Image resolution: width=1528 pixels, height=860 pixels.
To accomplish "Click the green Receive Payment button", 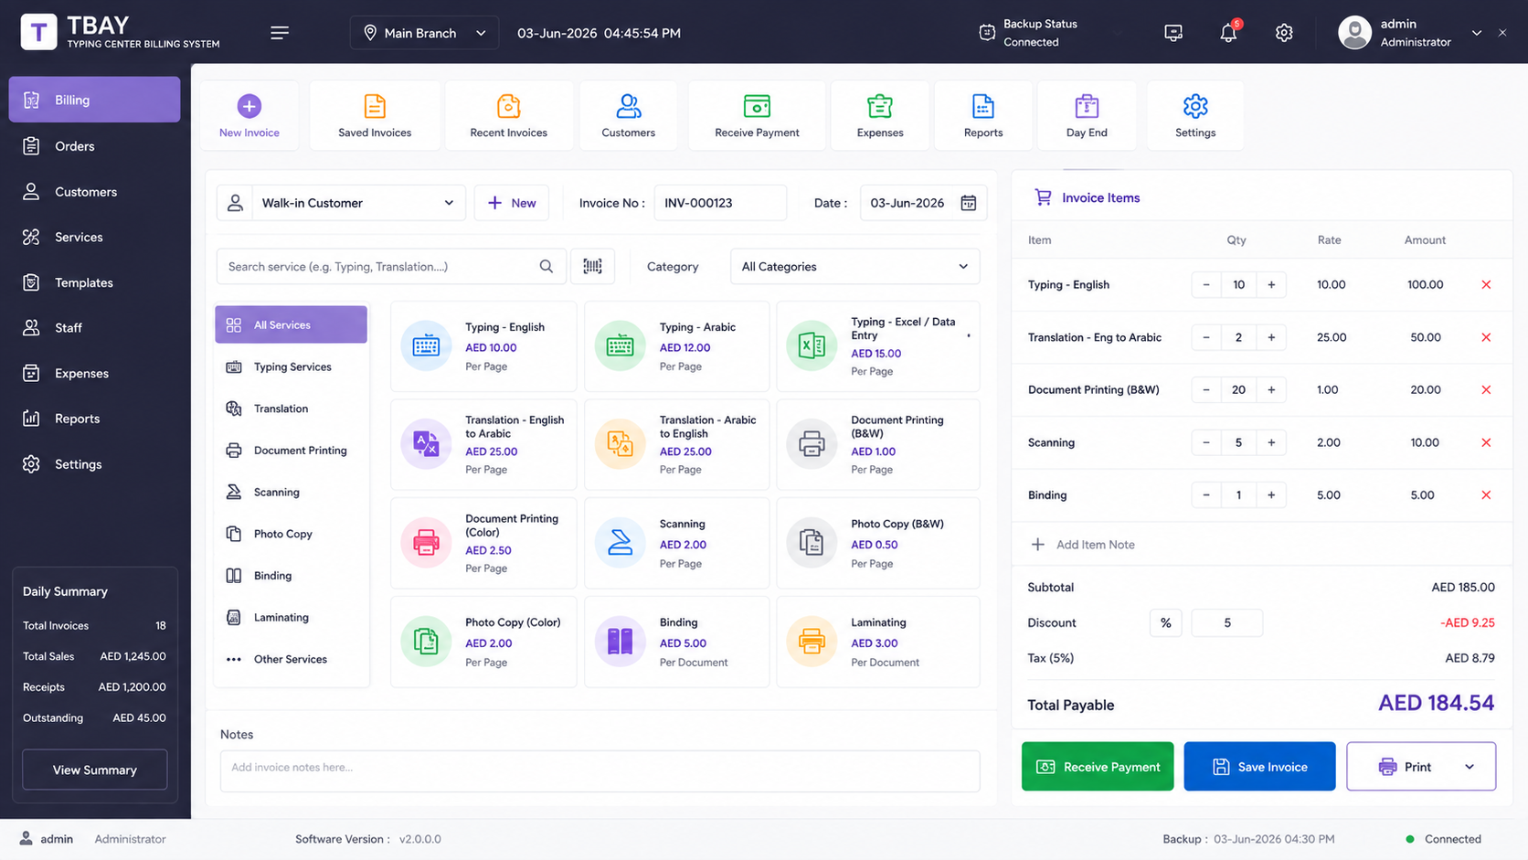I will point(1098,767).
